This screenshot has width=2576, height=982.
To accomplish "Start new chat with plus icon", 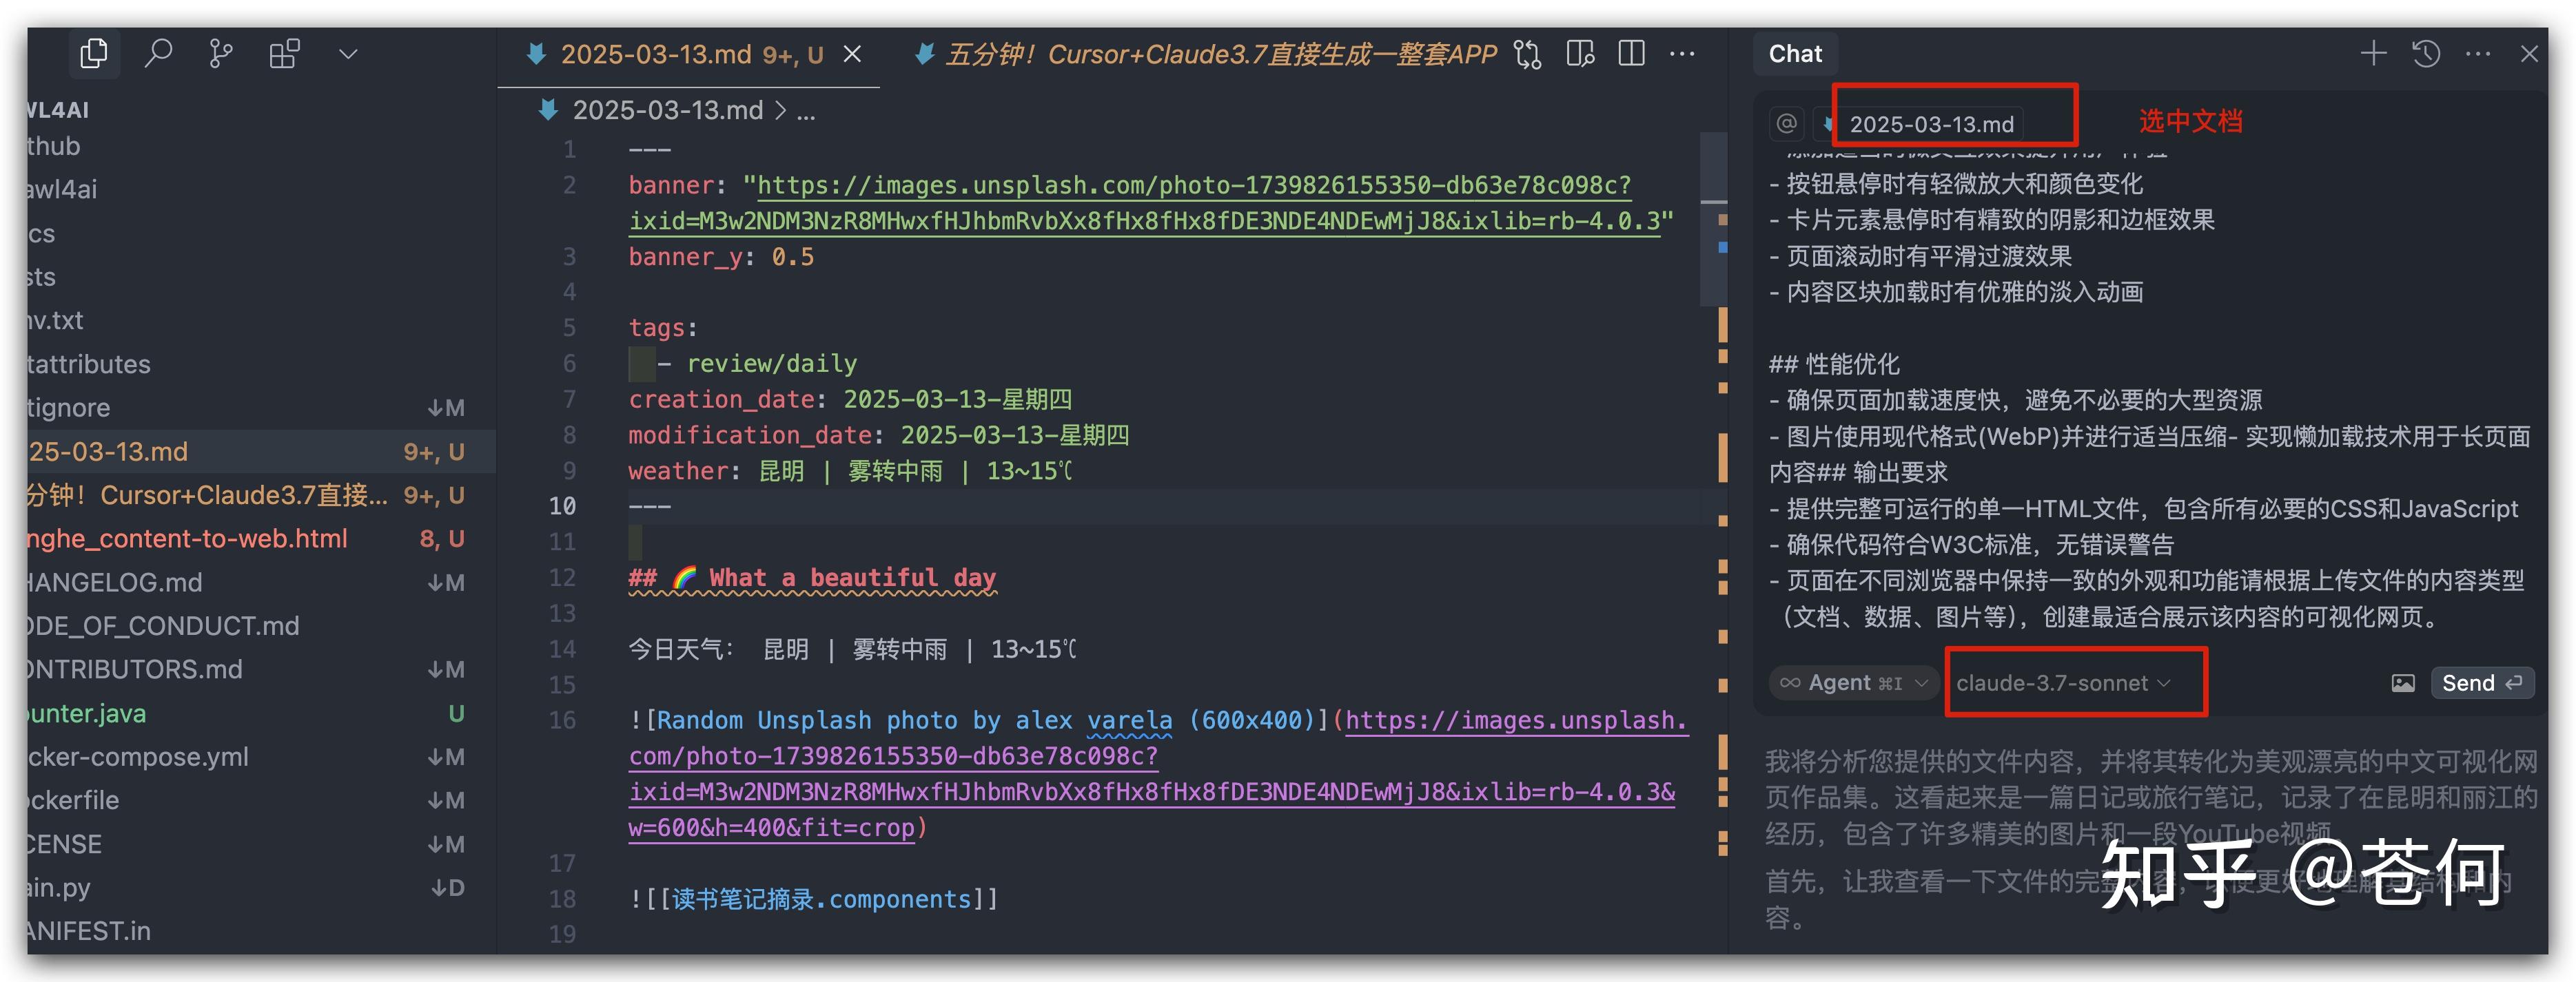I will [x=2373, y=54].
